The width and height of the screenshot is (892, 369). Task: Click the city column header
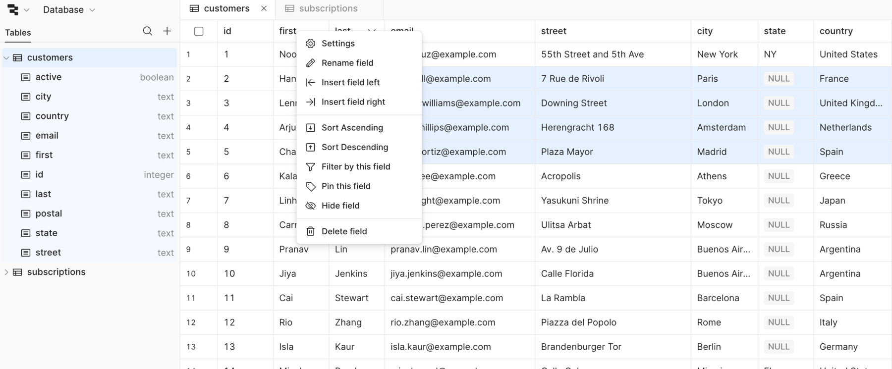pyautogui.click(x=725, y=31)
